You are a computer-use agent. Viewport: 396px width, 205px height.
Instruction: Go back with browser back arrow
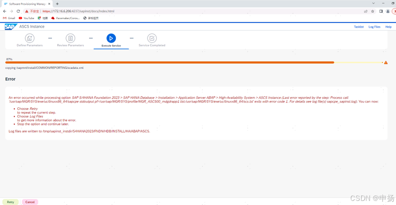click(x=5, y=11)
